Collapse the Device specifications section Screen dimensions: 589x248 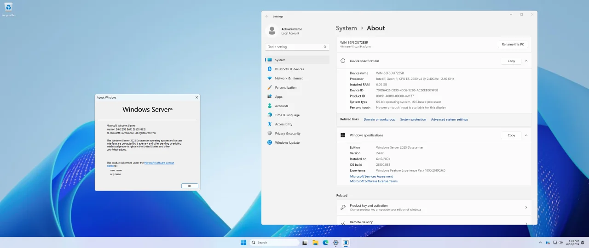point(526,61)
